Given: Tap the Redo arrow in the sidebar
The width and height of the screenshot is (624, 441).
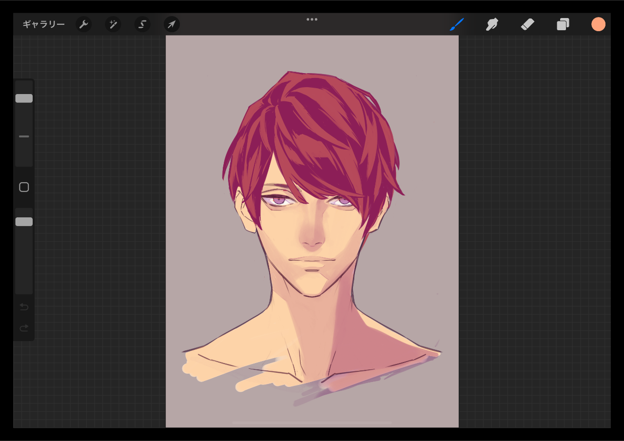Looking at the screenshot, I should pos(24,328).
